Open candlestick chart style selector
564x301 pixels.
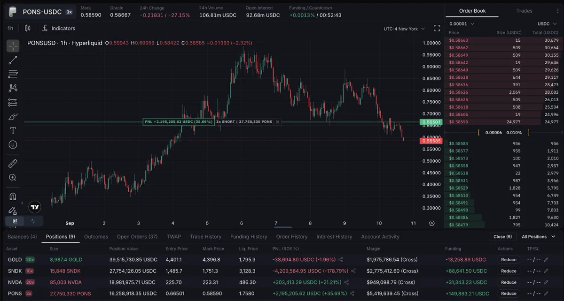click(27, 28)
